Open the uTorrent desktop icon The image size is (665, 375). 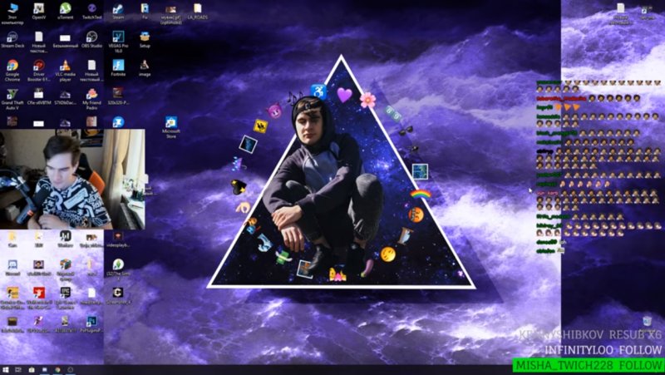tap(65, 8)
